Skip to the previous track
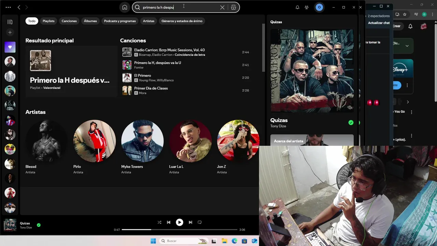 pos(169,222)
